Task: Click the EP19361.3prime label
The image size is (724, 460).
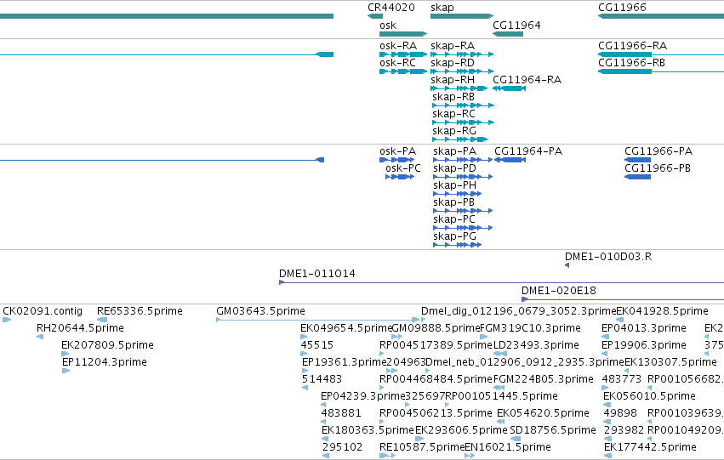Action: coord(344,362)
